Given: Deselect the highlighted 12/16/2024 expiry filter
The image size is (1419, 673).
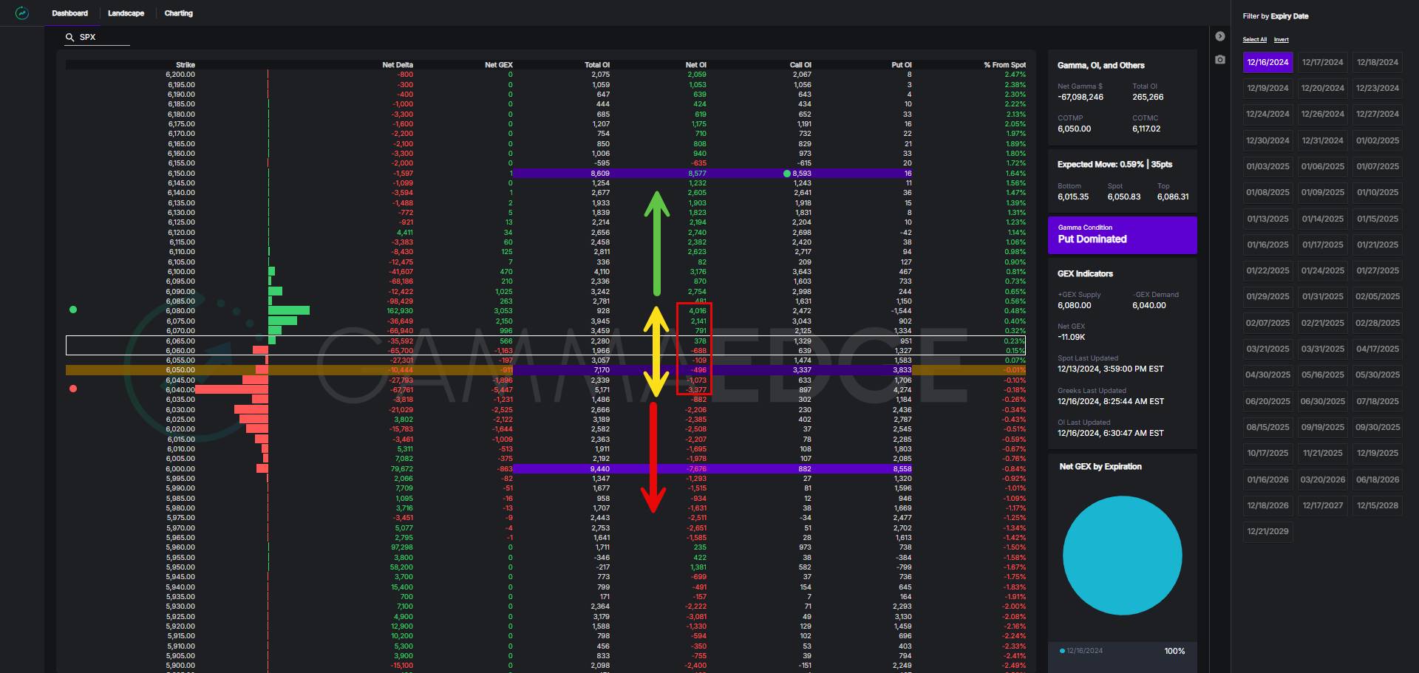Looking at the screenshot, I should [1267, 62].
